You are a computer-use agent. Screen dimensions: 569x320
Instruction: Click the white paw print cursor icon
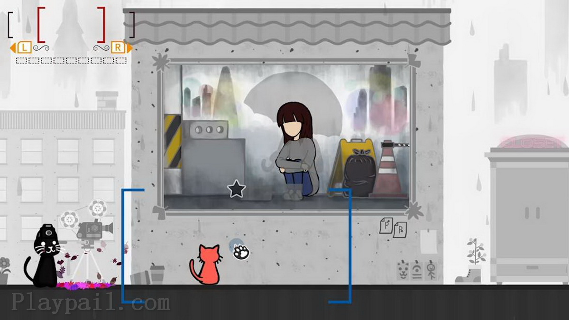[241, 252]
